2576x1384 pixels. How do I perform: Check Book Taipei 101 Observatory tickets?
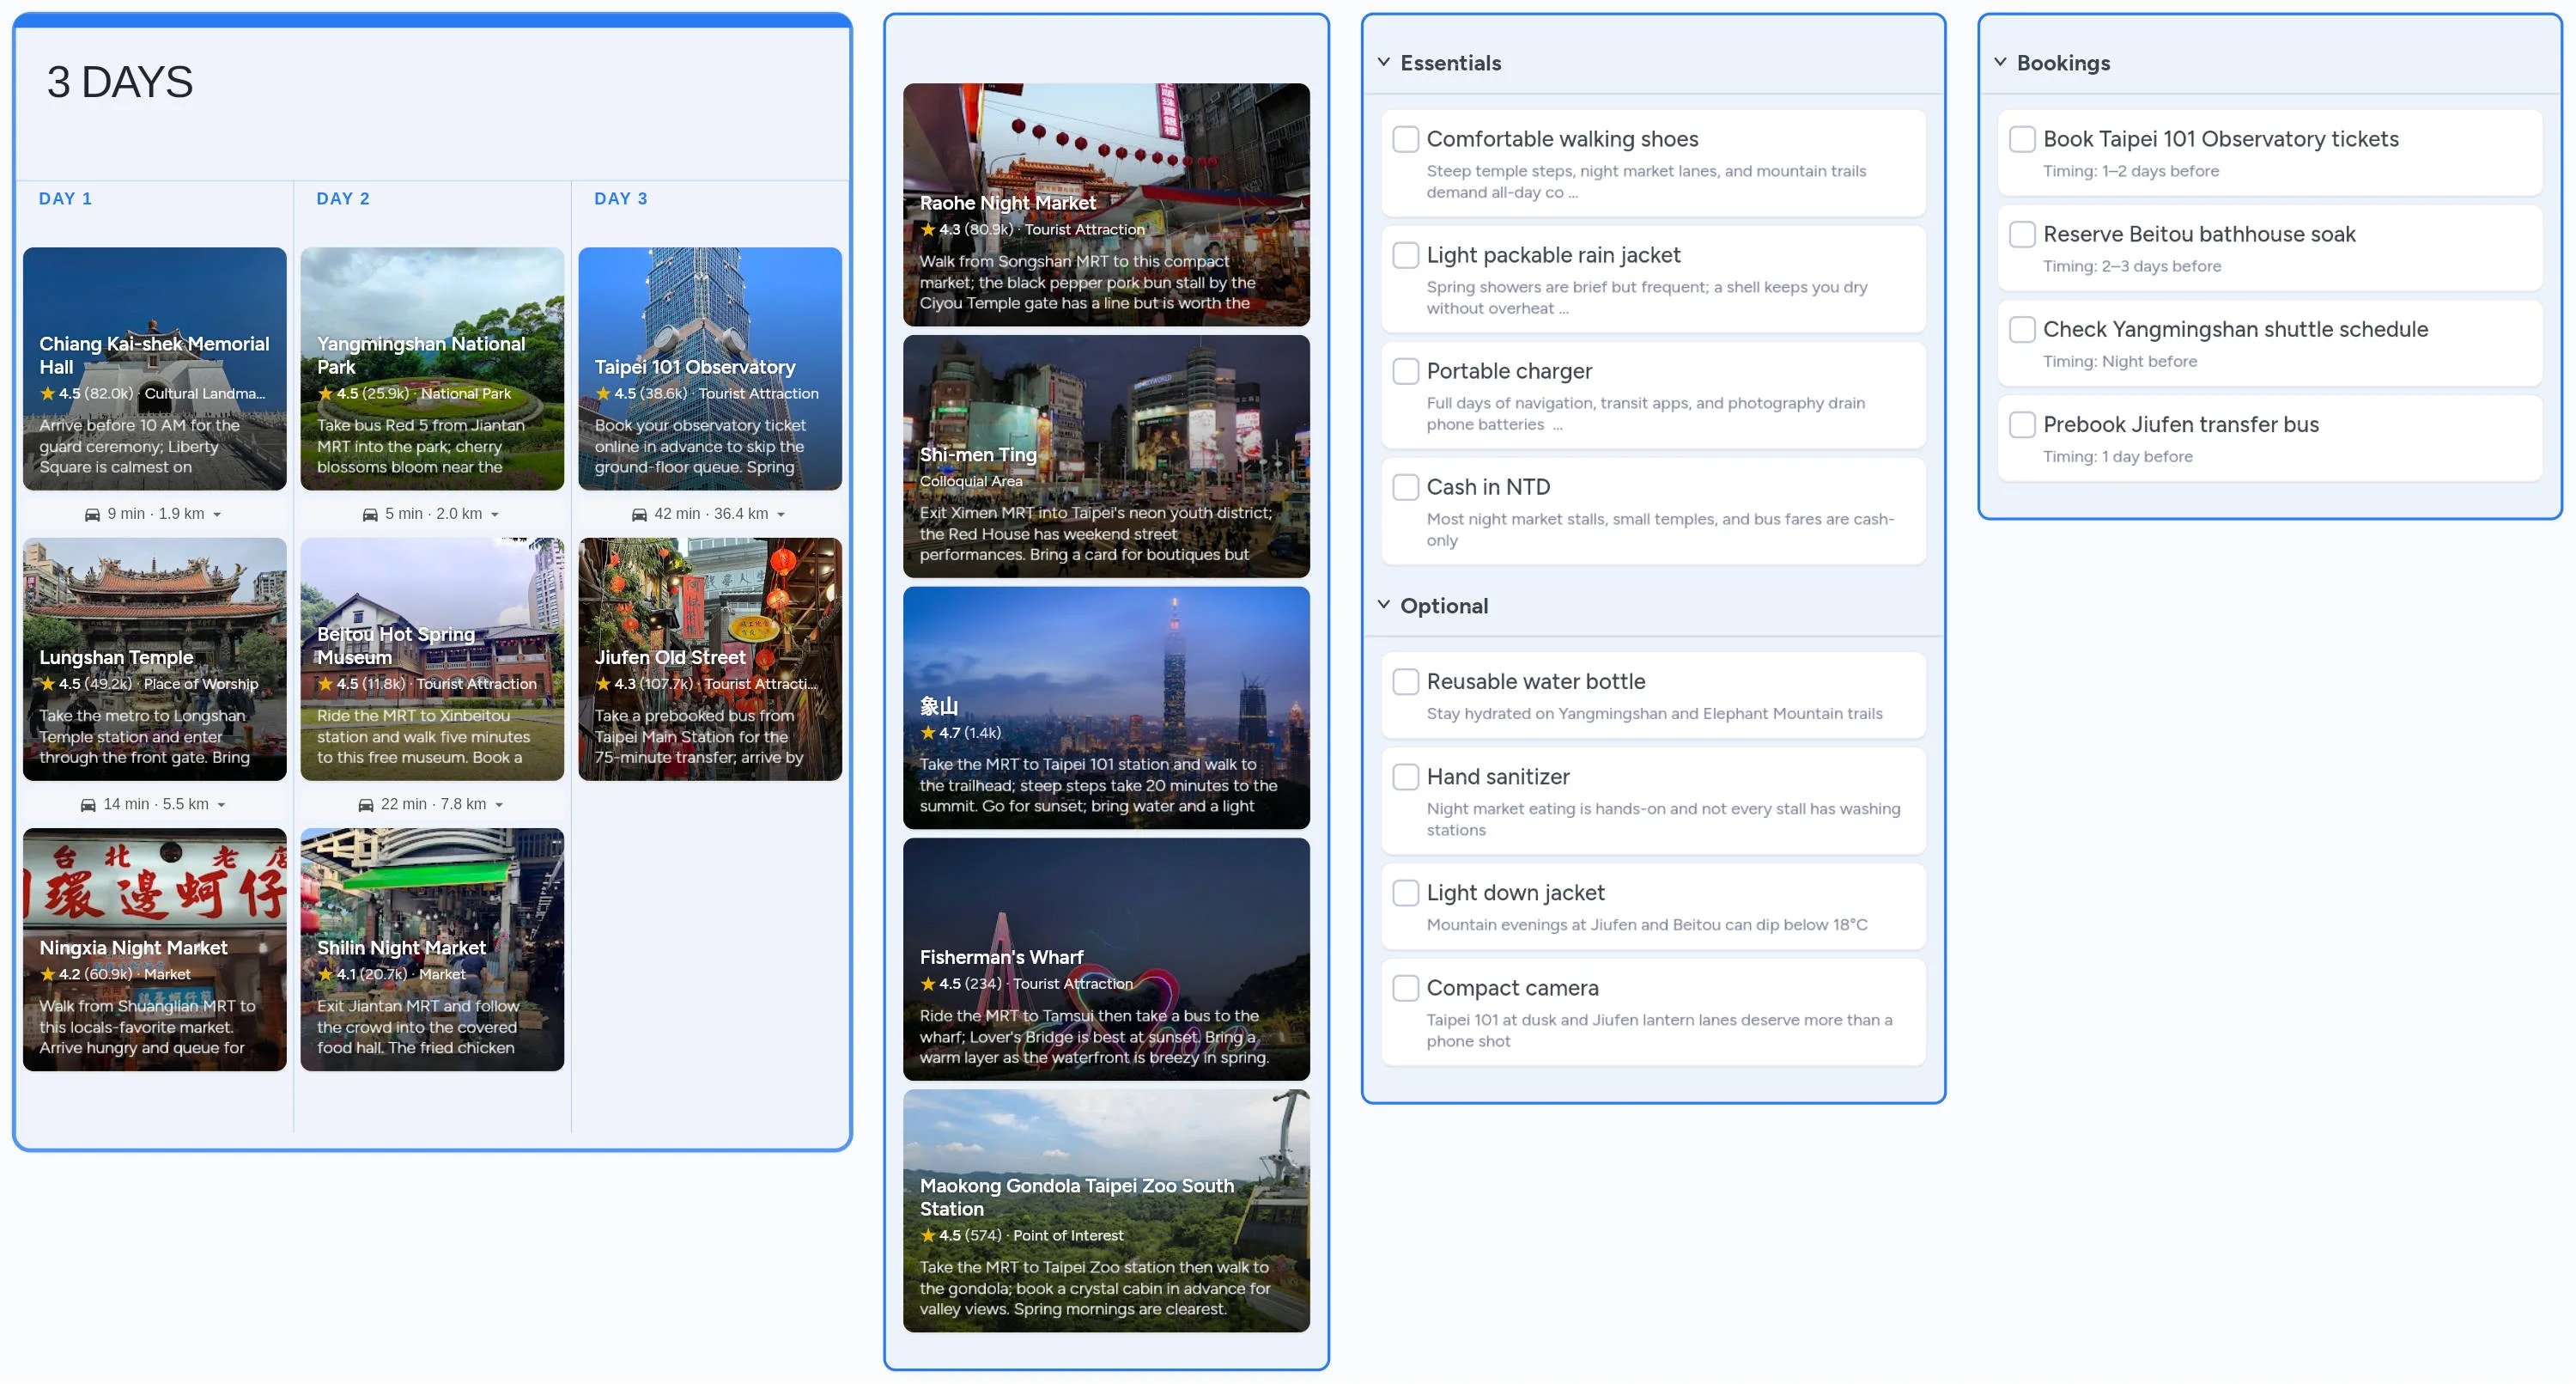pos(2022,139)
